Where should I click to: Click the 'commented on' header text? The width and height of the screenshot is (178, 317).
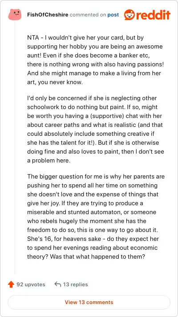click(x=88, y=15)
